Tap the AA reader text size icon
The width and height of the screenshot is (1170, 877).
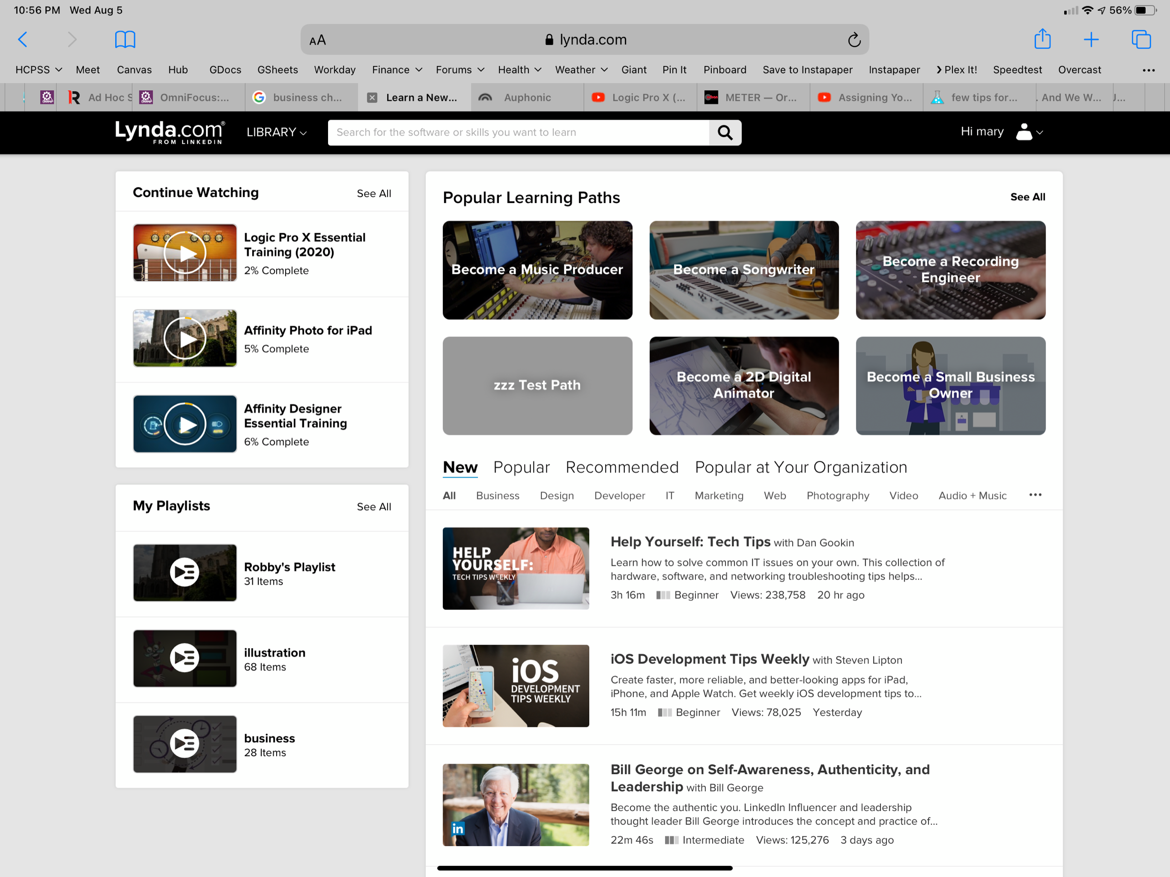[317, 40]
